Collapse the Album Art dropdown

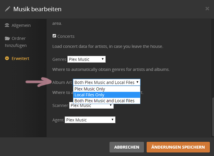107,82
